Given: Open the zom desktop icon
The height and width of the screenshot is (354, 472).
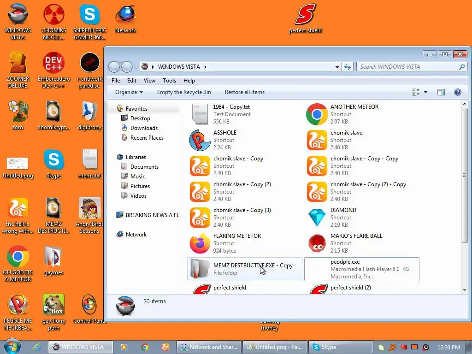Looking at the screenshot, I should pyautogui.click(x=18, y=115).
